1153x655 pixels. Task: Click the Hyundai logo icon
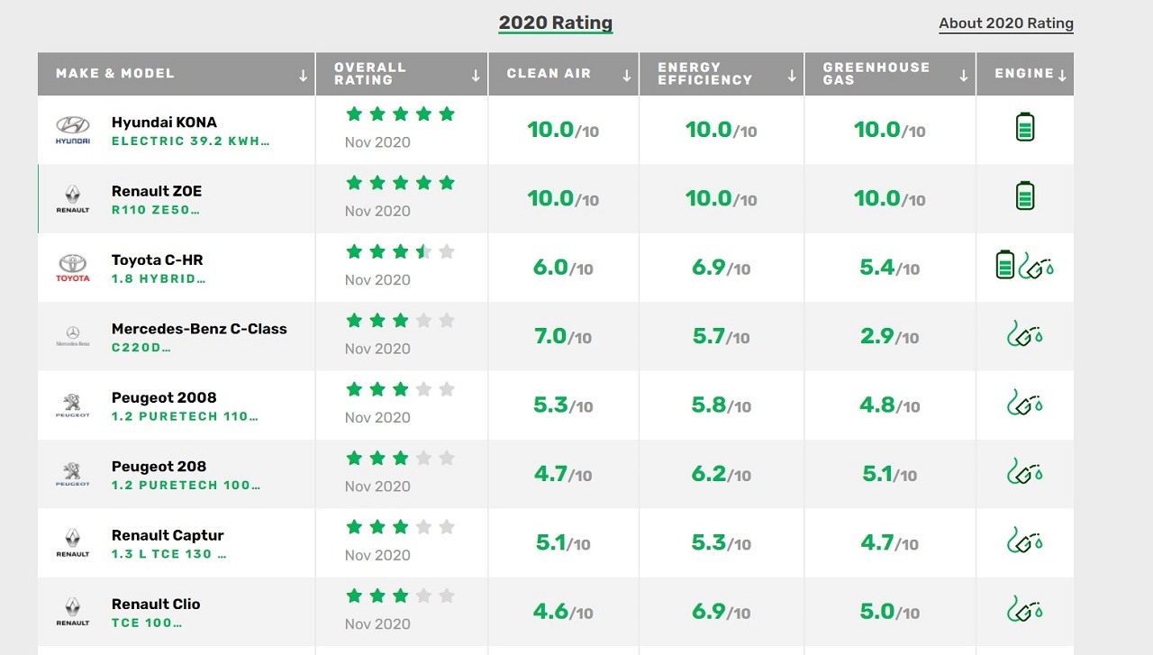(73, 131)
